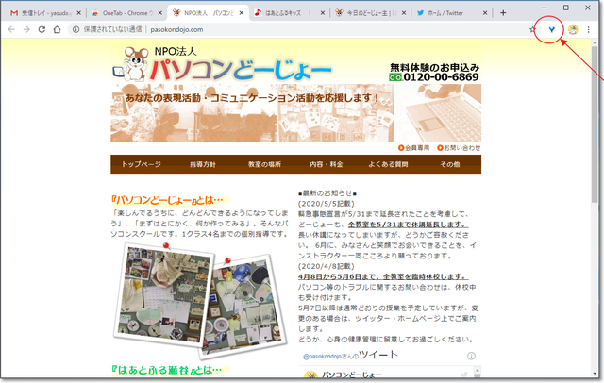
Task: Reload the page with the refresh icon
Action: click(42, 29)
